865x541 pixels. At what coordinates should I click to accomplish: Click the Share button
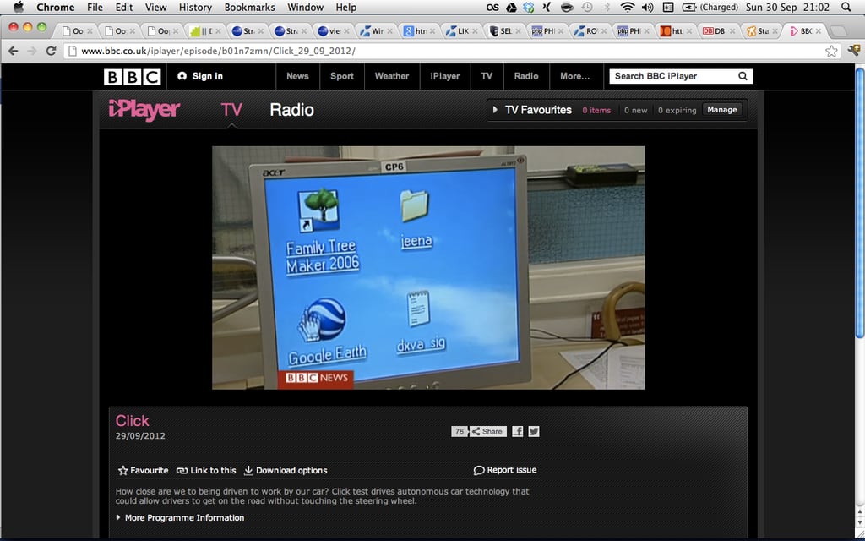(487, 432)
